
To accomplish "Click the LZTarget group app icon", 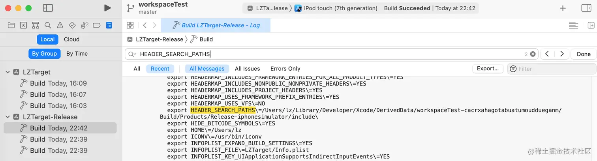I will pos(17,72).
